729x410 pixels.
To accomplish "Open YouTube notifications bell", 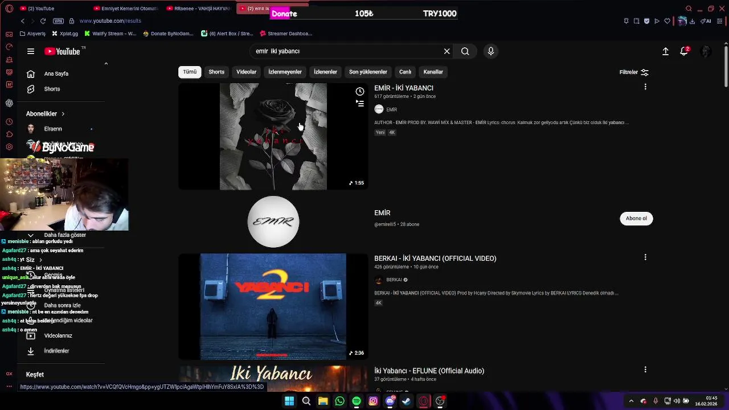I will tap(684, 51).
